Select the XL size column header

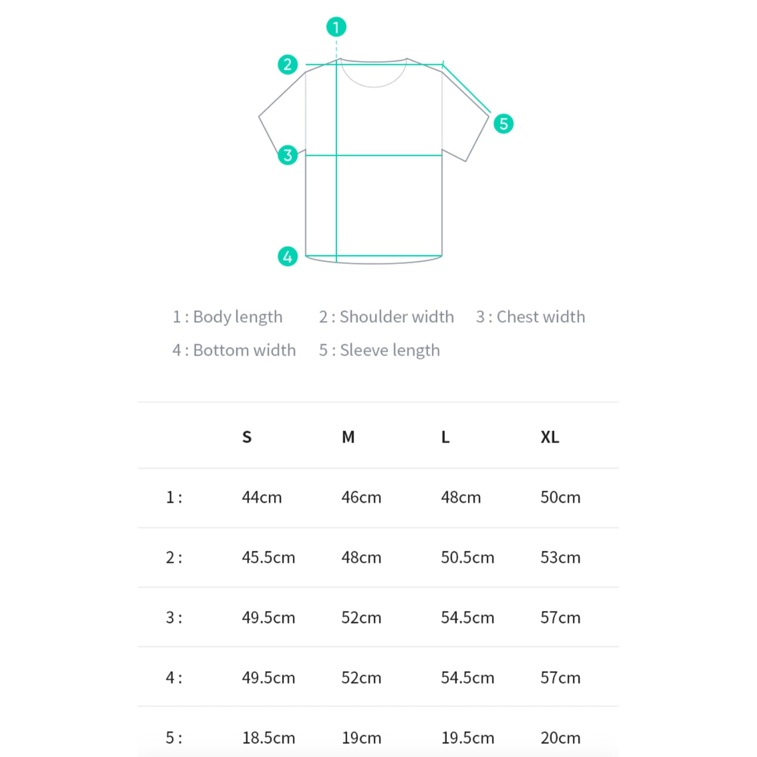(x=550, y=437)
